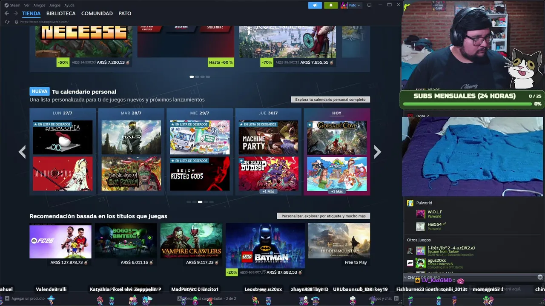The width and height of the screenshot is (545, 306).
Task: Switch to the COMUNIDAD tab
Action: point(97,14)
